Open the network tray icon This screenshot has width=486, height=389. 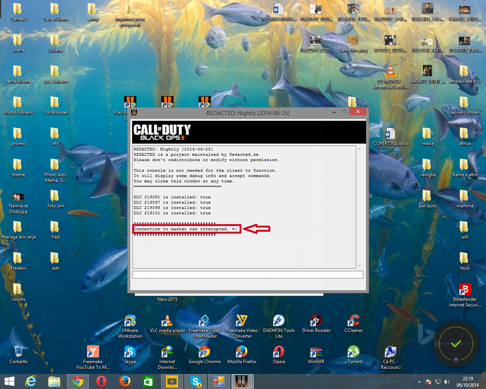[438, 382]
